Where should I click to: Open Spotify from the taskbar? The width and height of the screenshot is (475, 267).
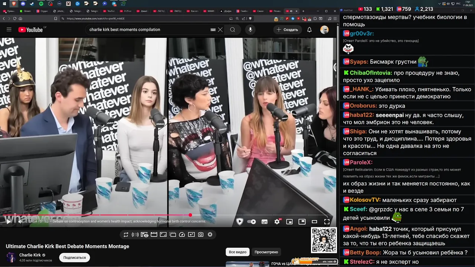pyautogui.click(x=41, y=3)
